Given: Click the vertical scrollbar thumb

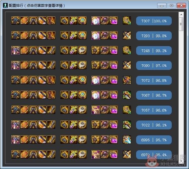Looking at the screenshot, I should click(x=181, y=24).
